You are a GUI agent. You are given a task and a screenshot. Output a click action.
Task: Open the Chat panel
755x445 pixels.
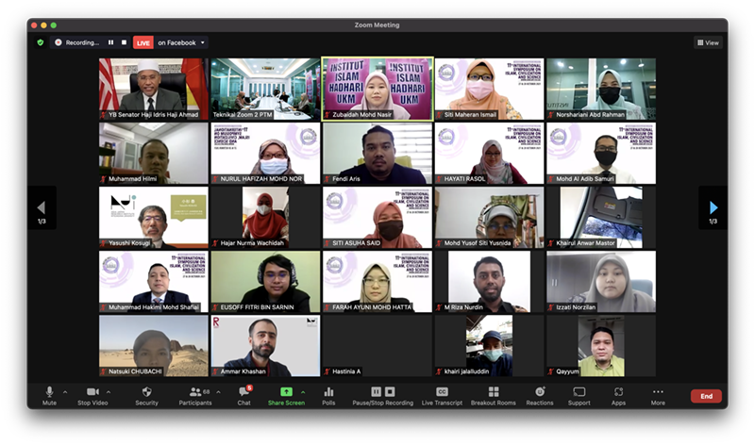243,392
